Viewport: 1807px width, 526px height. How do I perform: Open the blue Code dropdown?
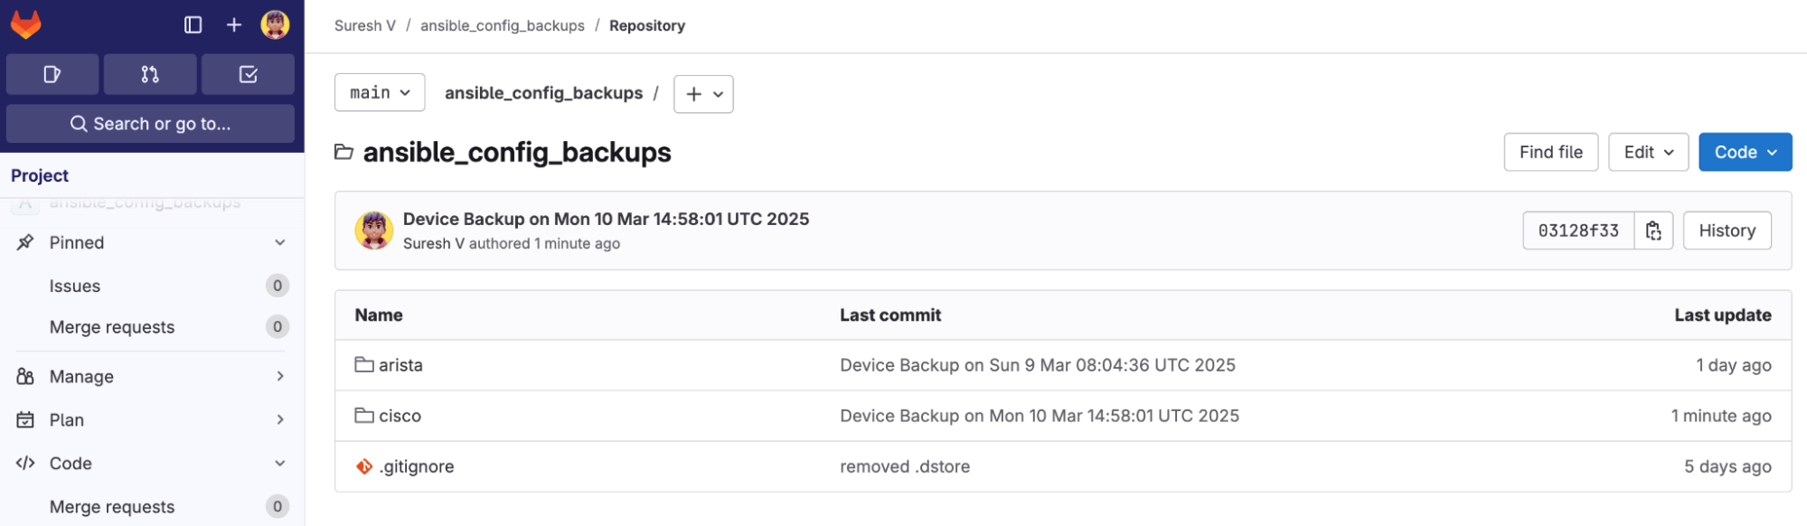(x=1745, y=152)
